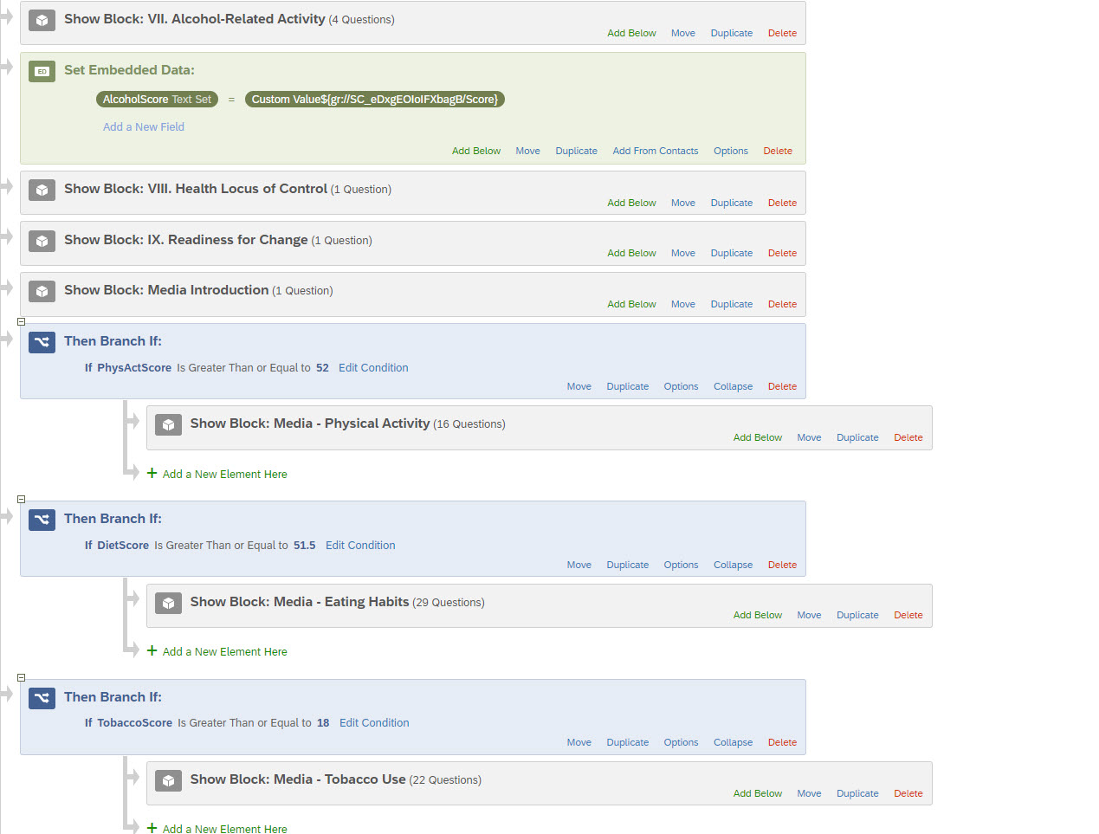Click the Media Introduction block icon
The height and width of the screenshot is (834, 1099).
coord(42,291)
